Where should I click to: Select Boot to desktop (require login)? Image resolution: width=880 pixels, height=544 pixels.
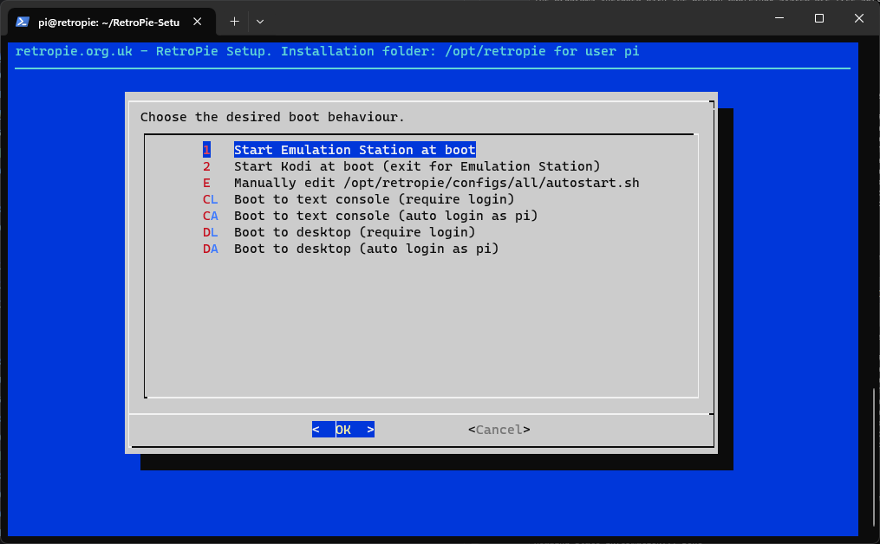pos(355,232)
